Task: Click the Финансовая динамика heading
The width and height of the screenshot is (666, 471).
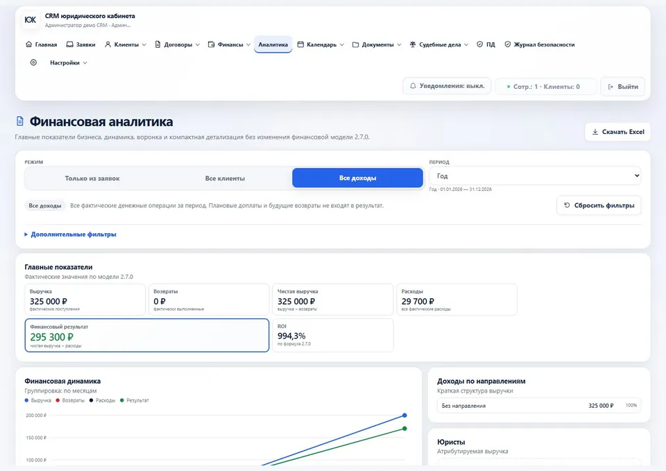Action: pyautogui.click(x=62, y=381)
